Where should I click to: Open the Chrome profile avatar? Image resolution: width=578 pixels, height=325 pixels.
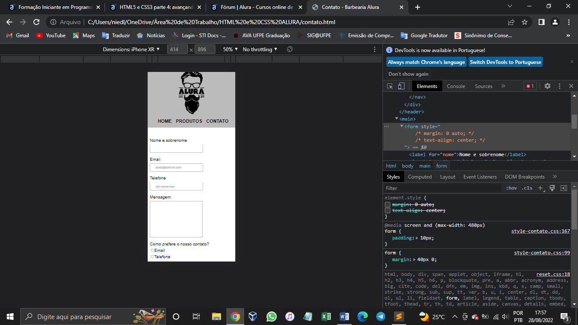pos(556,22)
